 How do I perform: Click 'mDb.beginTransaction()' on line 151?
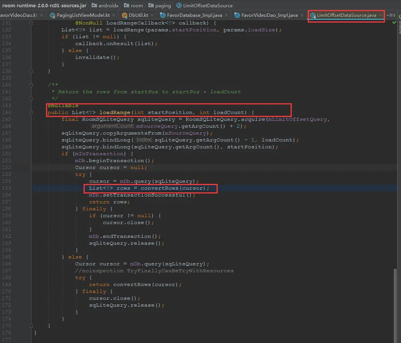coord(113,161)
